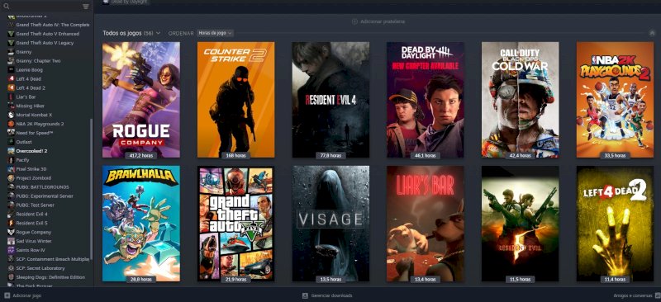Click the plus icon beside Adicionar prateleira

point(354,21)
